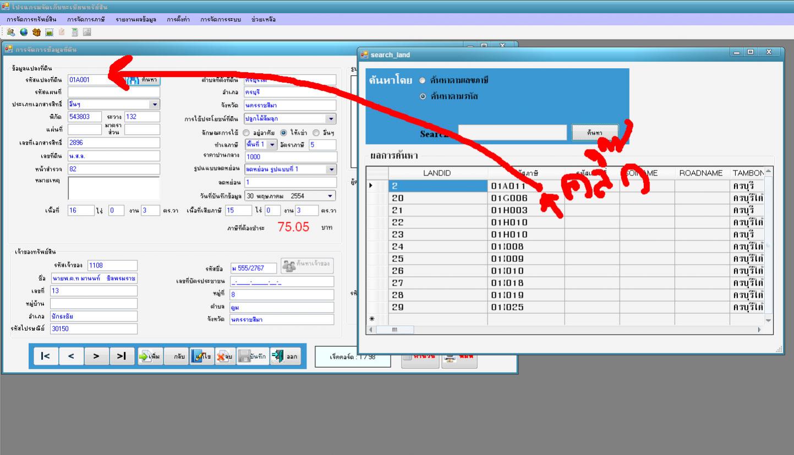794x455 pixels.
Task: Open รูปแบบลดหย่อน dropdown
Action: [x=332, y=169]
